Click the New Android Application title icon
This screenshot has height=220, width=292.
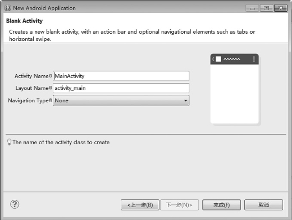[8, 8]
